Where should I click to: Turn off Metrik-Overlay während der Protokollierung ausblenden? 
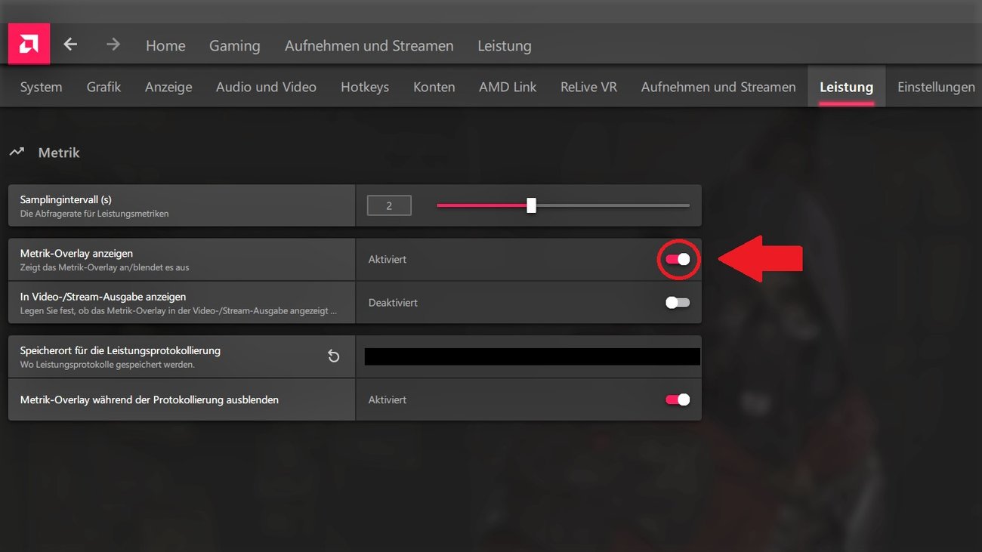pyautogui.click(x=678, y=399)
